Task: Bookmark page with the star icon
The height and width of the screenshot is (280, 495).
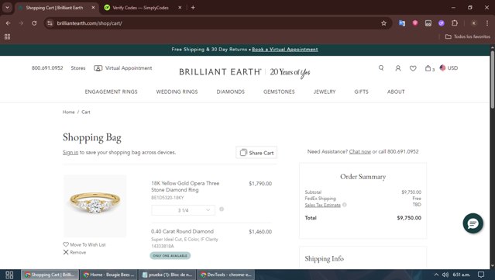Action: [x=383, y=23]
